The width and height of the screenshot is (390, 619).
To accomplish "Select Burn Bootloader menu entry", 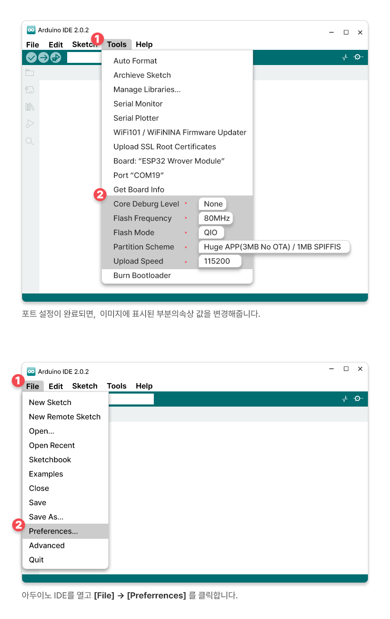I will [x=142, y=275].
